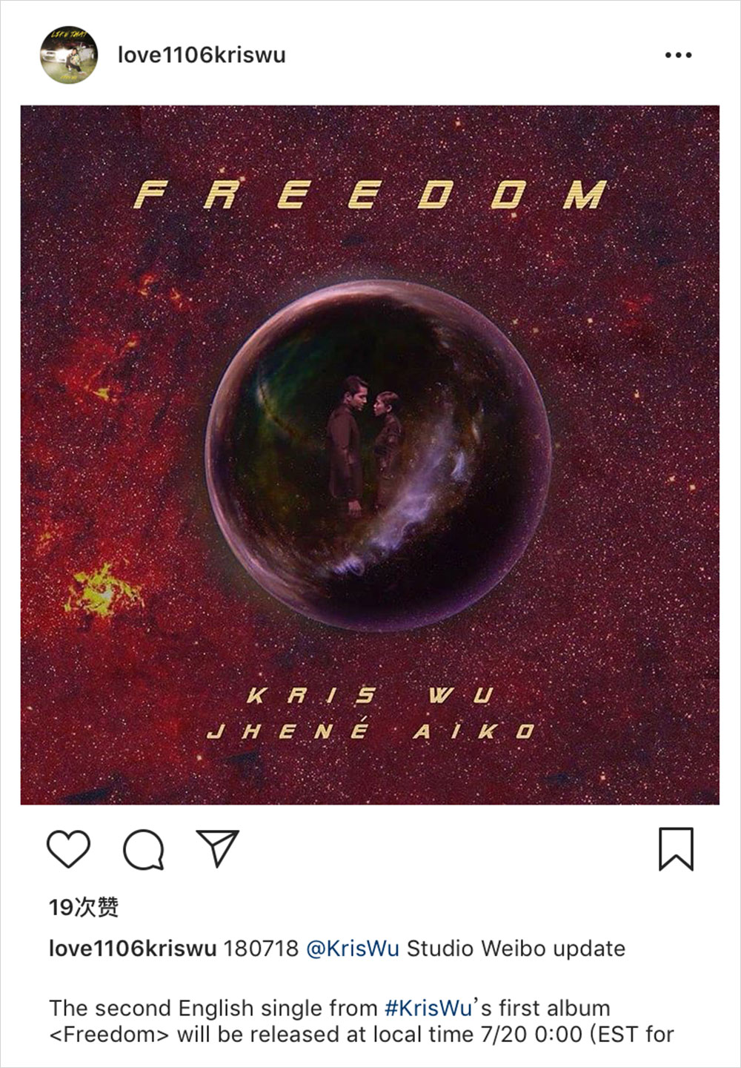Viewport: 741px width, 1068px height.
Task: Open the love1106kriswu profile avatar
Action: pos(69,55)
